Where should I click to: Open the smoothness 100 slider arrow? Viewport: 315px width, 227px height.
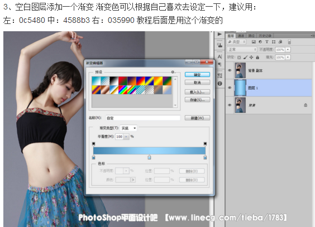[x=126, y=137]
